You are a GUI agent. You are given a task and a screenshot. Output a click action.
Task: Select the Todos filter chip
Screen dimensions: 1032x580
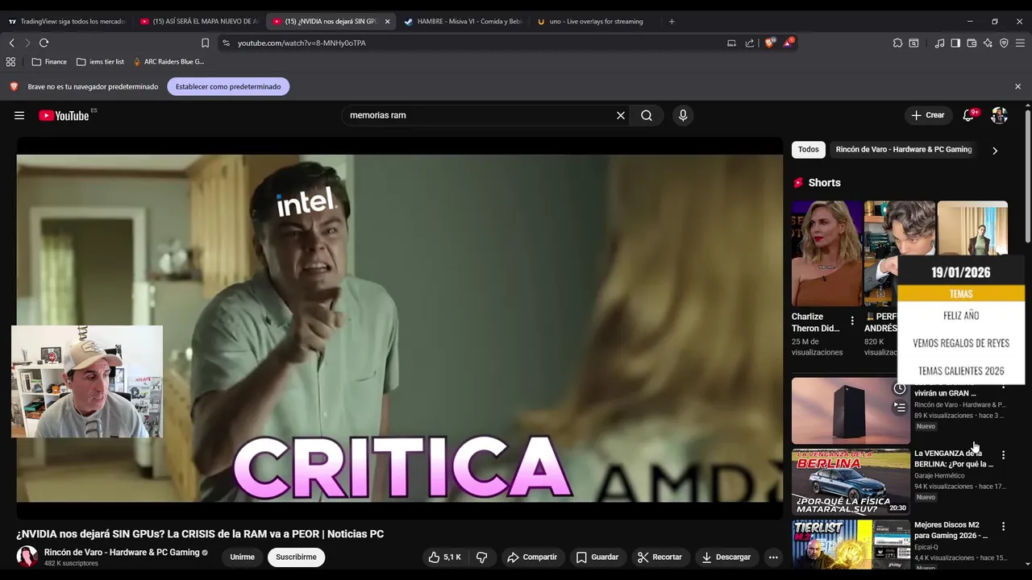tap(808, 149)
